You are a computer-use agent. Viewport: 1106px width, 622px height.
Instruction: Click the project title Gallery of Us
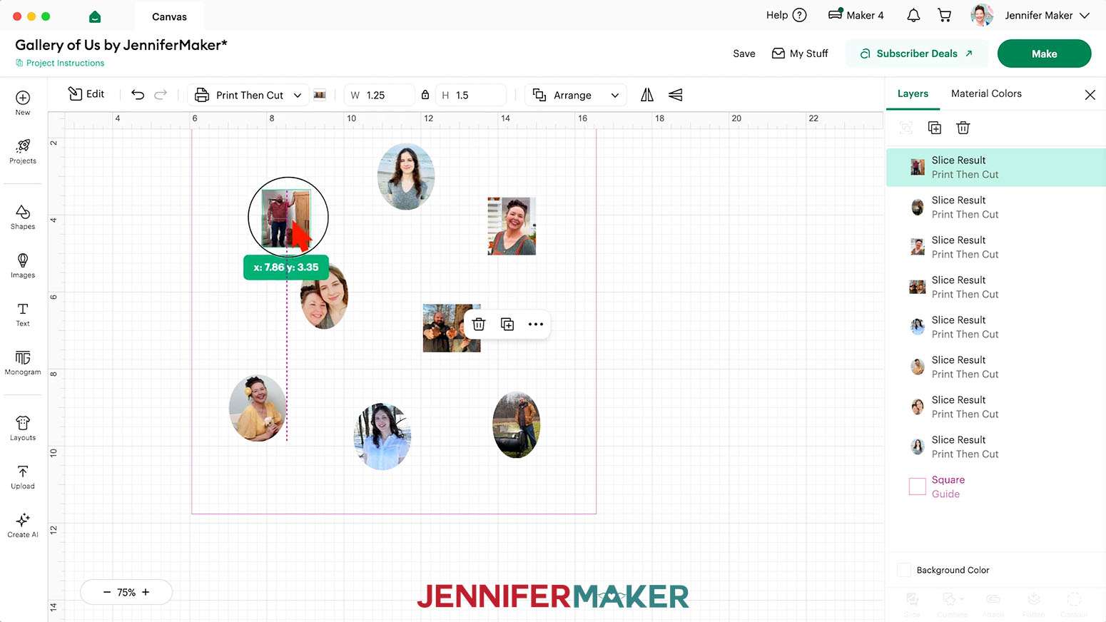[x=121, y=45]
